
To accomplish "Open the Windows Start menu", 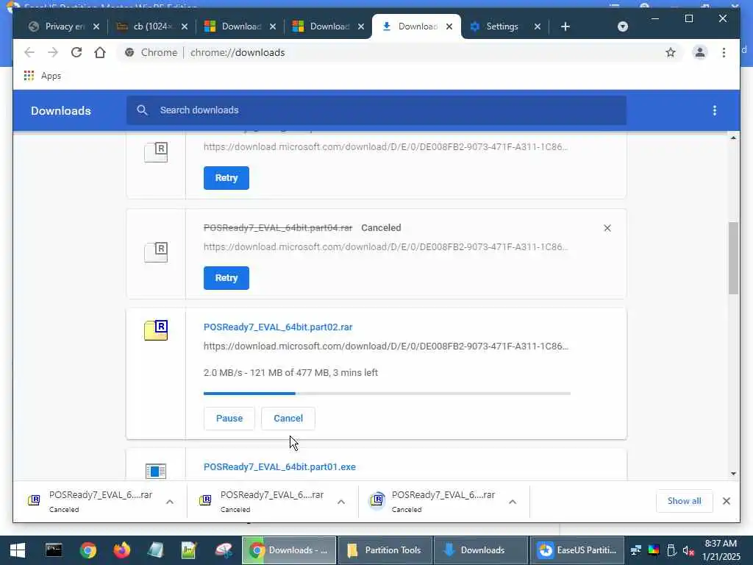I will (x=18, y=550).
